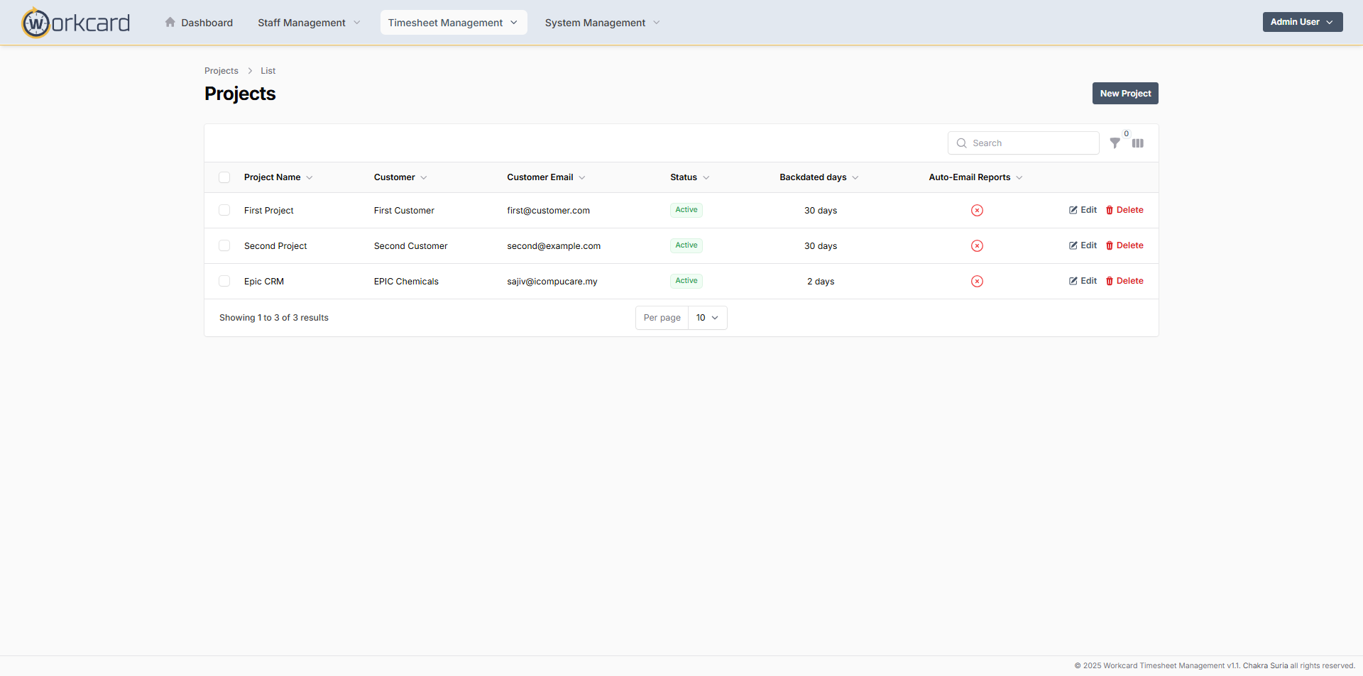Edit the Second Project row

point(1083,245)
